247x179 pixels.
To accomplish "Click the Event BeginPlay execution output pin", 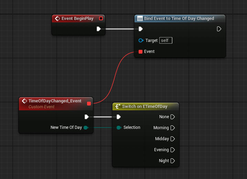I will pos(99,29).
